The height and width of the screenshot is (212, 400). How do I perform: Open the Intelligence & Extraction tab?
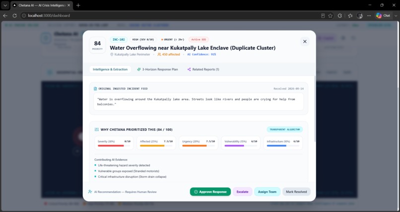(x=110, y=69)
